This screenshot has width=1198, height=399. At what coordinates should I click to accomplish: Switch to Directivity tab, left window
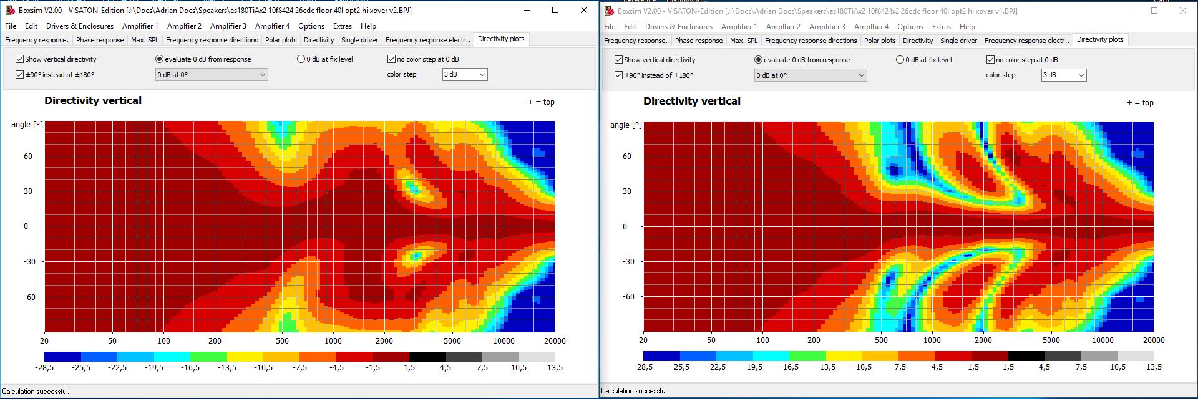coord(319,40)
